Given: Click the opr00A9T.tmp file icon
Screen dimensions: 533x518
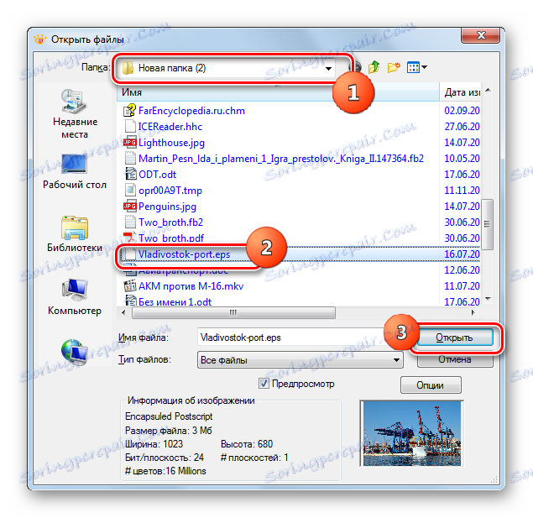Looking at the screenshot, I should (130, 191).
